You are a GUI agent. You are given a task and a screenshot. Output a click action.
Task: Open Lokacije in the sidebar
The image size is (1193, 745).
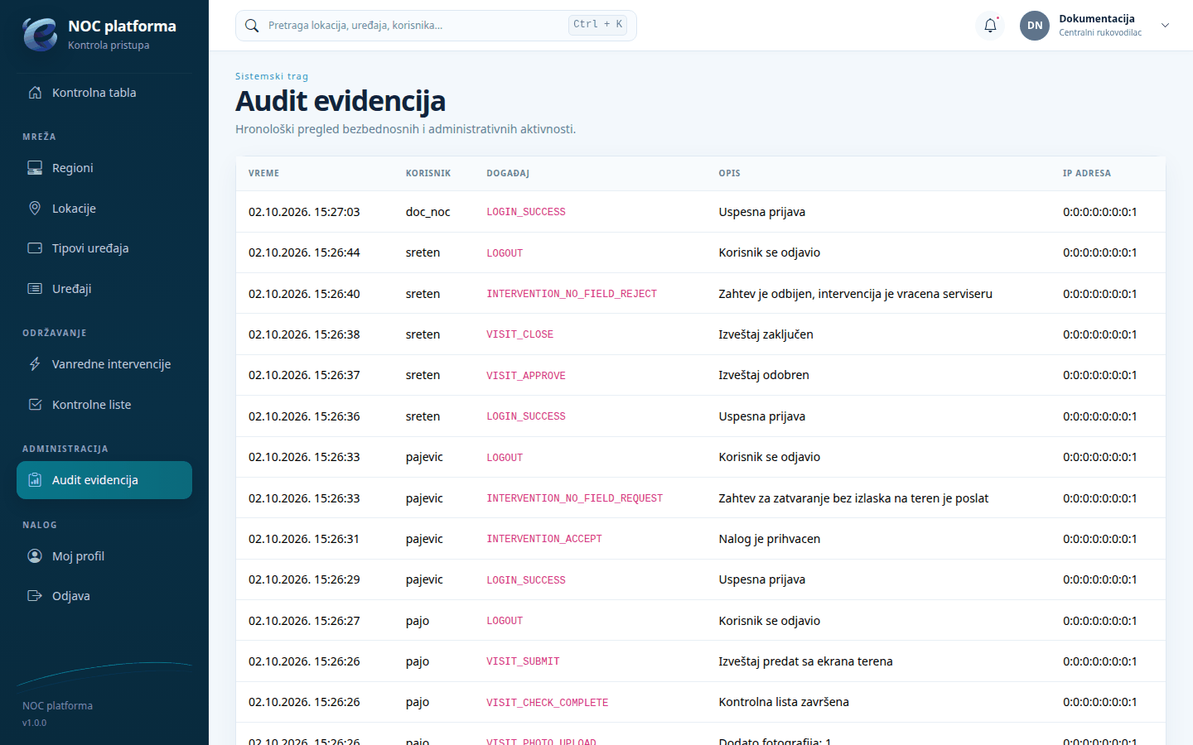tap(104, 209)
